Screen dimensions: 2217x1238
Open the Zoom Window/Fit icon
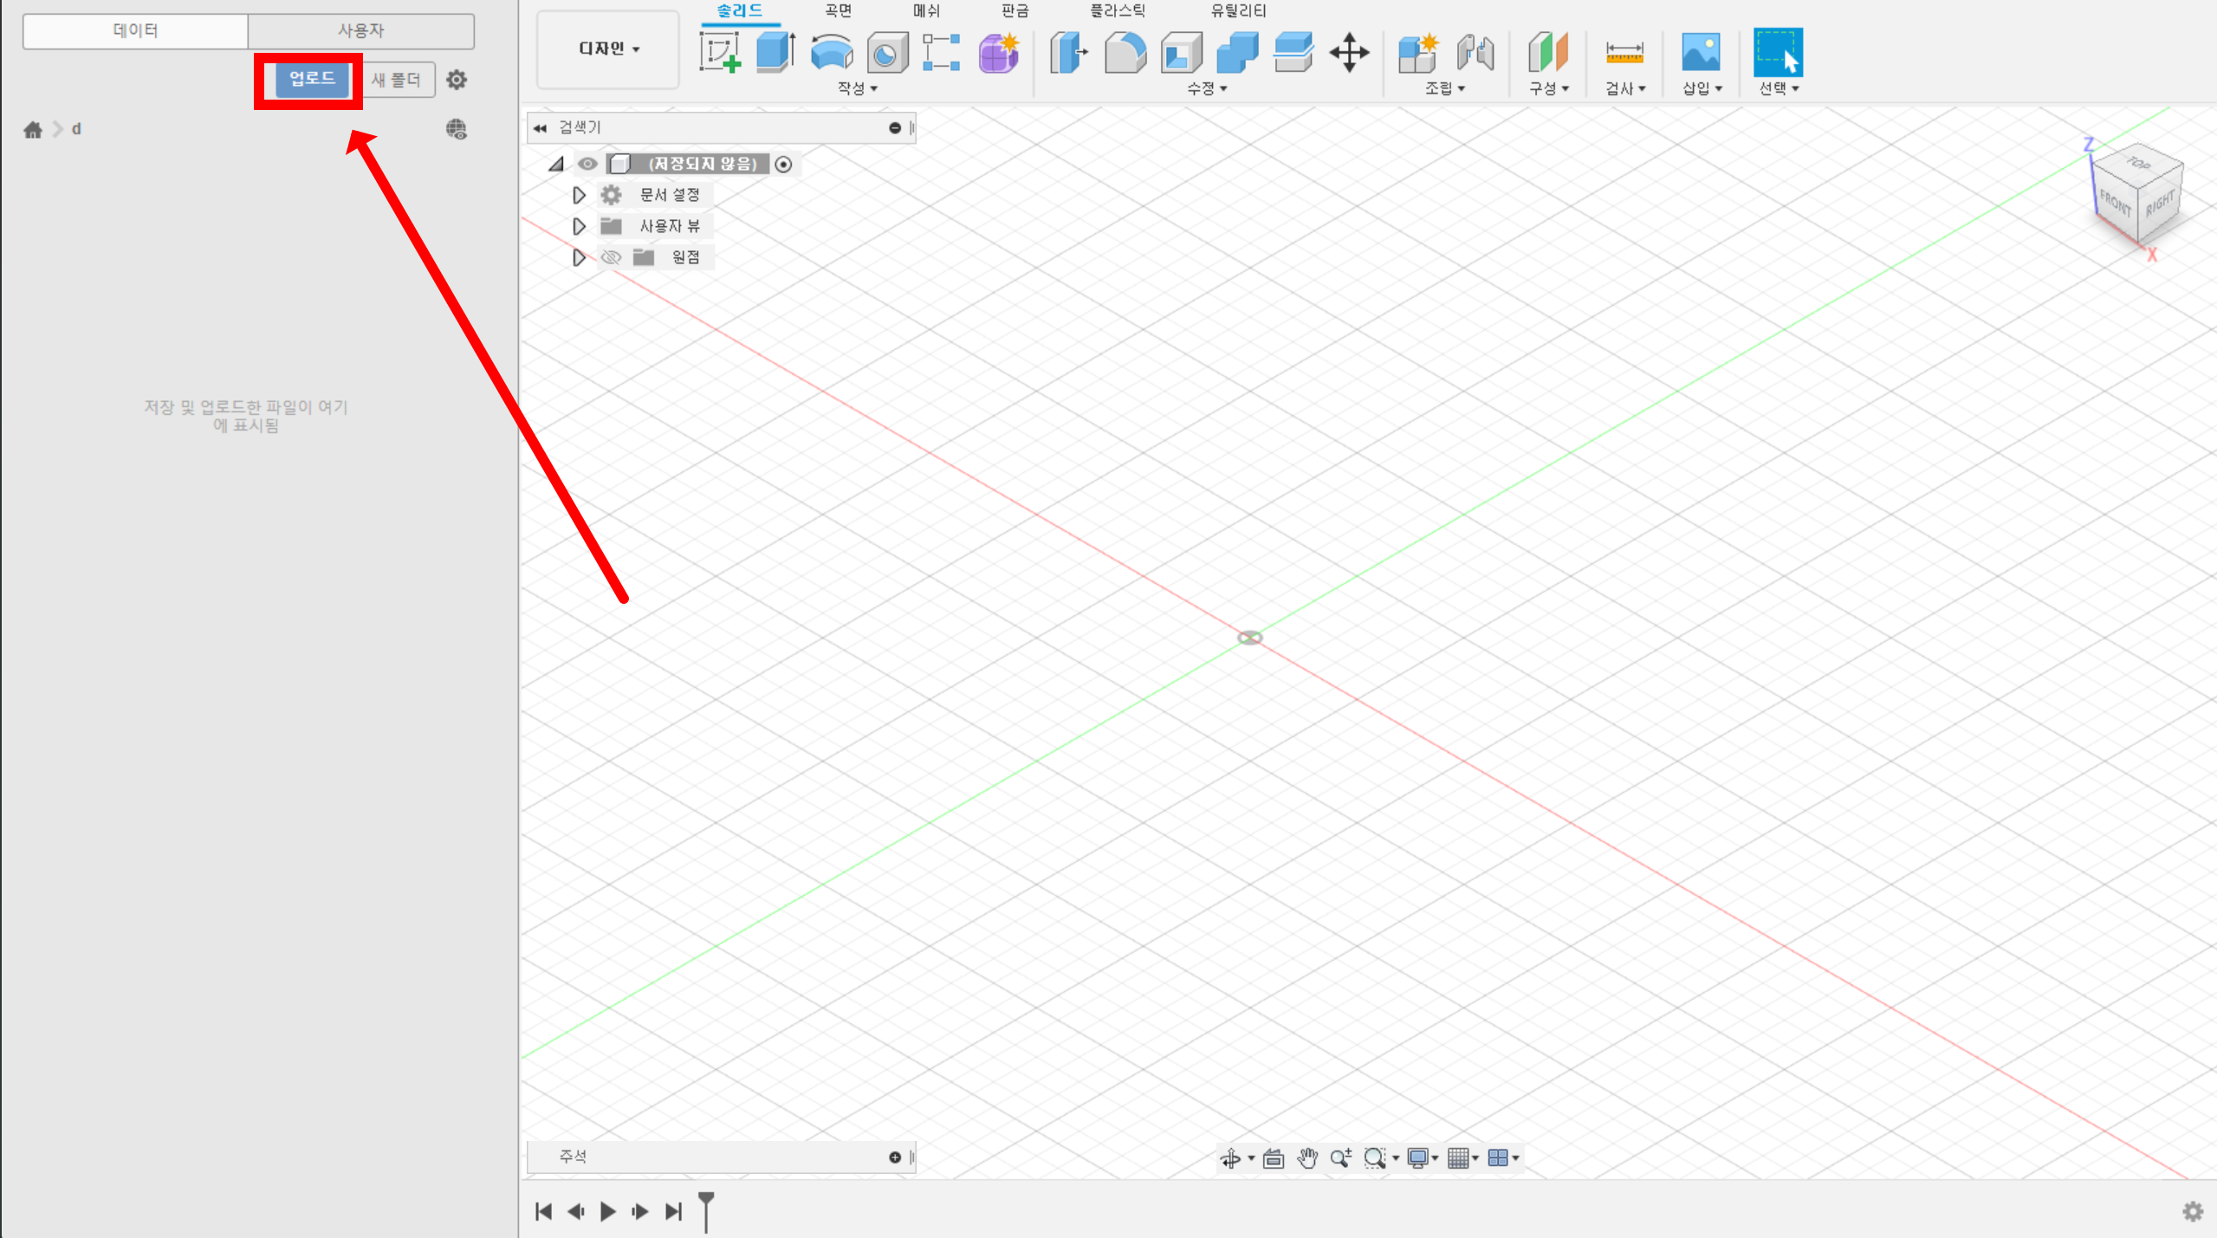point(1375,1158)
